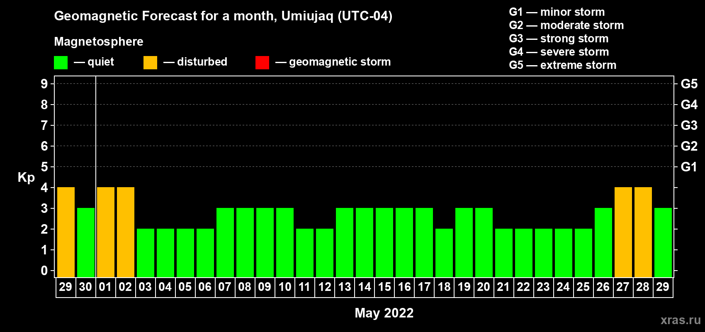Click the orange bar for May 28

(643, 232)
